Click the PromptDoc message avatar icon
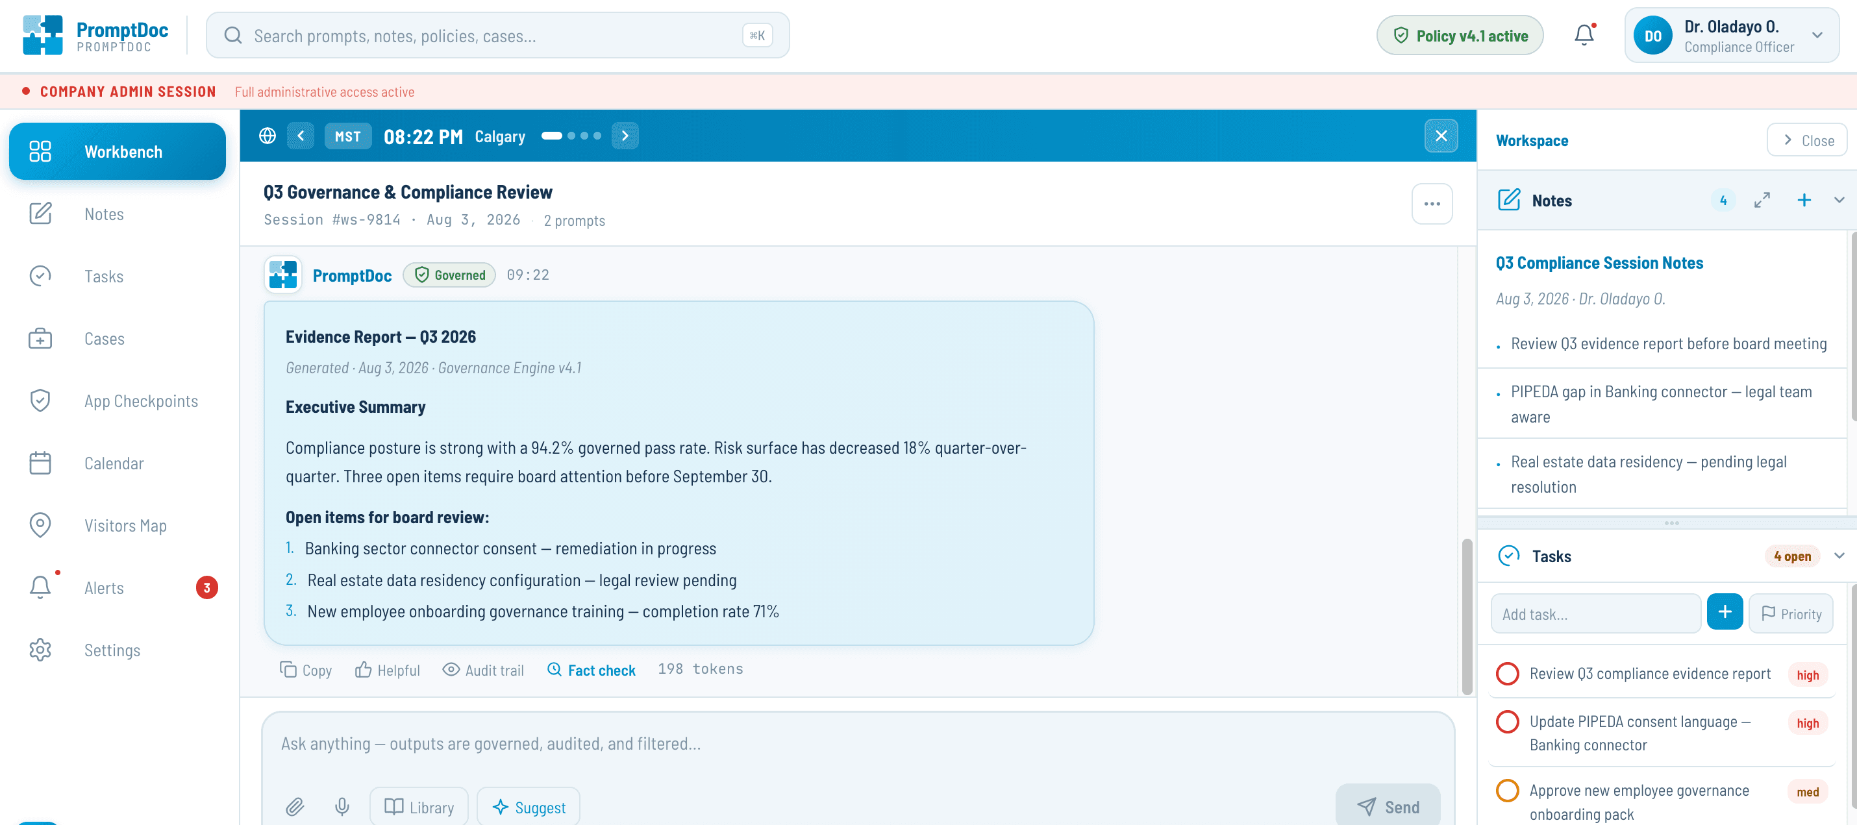This screenshot has width=1857, height=825. click(x=282, y=275)
